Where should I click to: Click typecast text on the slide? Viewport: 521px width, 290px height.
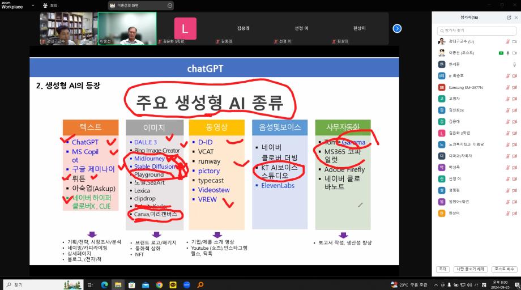pos(211,180)
